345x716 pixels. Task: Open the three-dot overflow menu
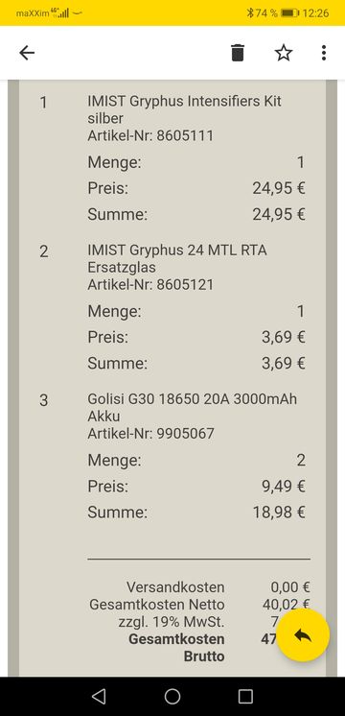[x=324, y=53]
